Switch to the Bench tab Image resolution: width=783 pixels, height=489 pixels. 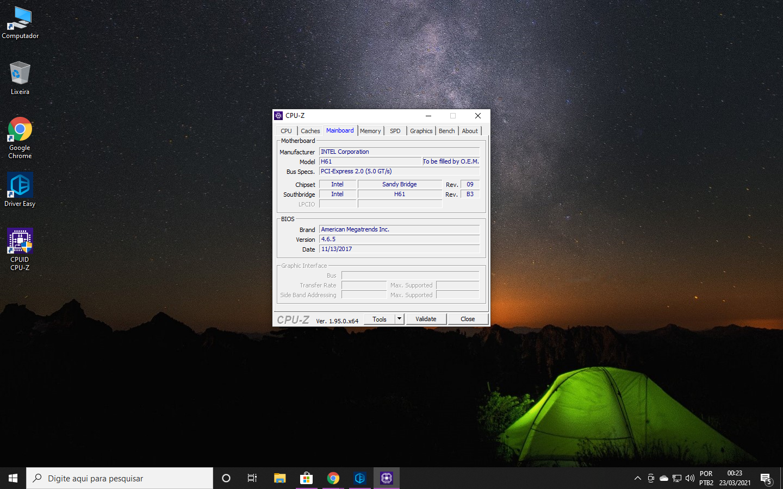click(x=447, y=131)
